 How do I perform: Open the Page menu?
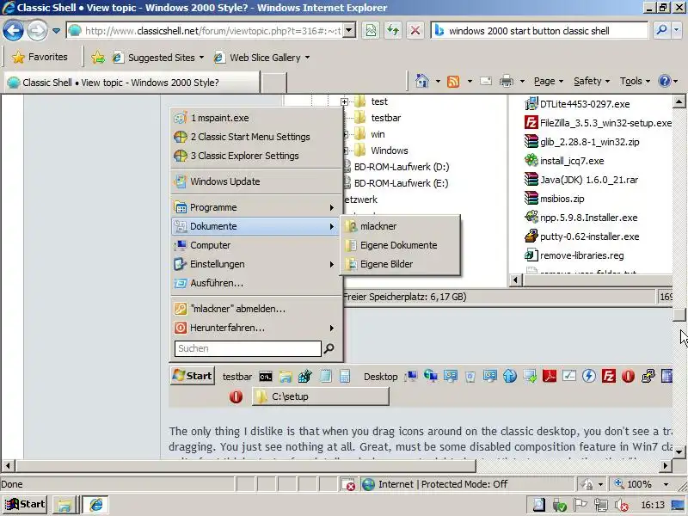click(x=548, y=81)
